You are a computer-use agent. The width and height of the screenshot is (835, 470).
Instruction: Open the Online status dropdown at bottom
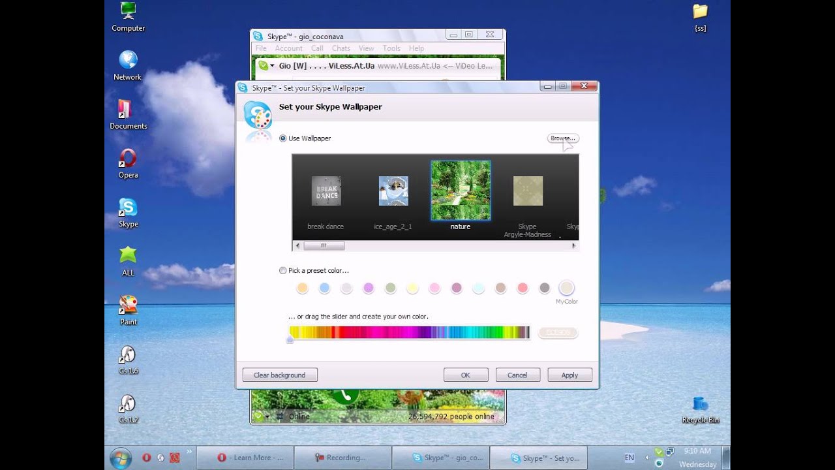pyautogui.click(x=267, y=416)
